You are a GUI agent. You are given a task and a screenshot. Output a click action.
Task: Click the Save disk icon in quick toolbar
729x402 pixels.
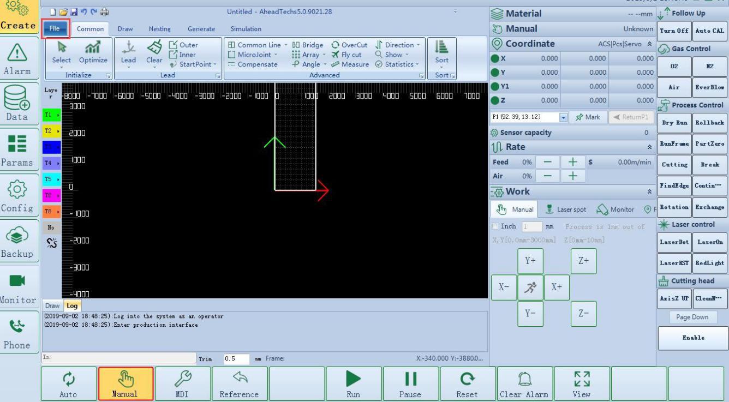tap(73, 11)
